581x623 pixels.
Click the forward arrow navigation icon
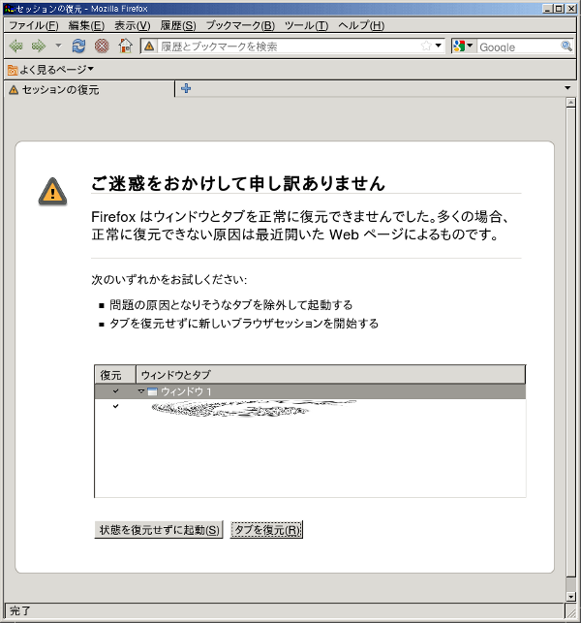tap(39, 47)
